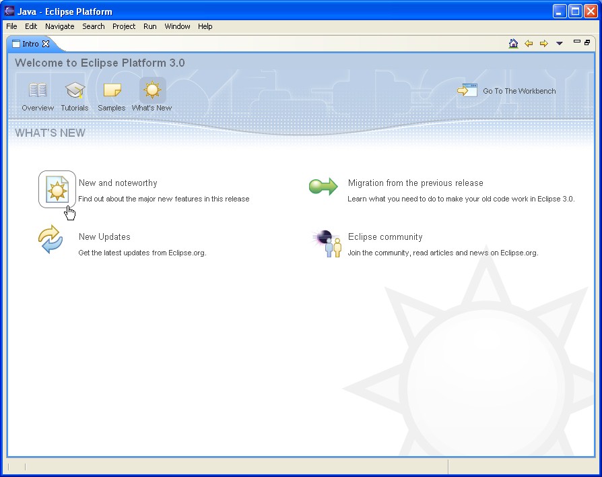
Task: Click the Go To The Workbench link
Action: 519,91
